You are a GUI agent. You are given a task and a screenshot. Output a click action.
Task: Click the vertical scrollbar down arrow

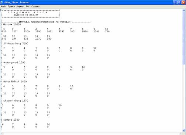coord(184,130)
